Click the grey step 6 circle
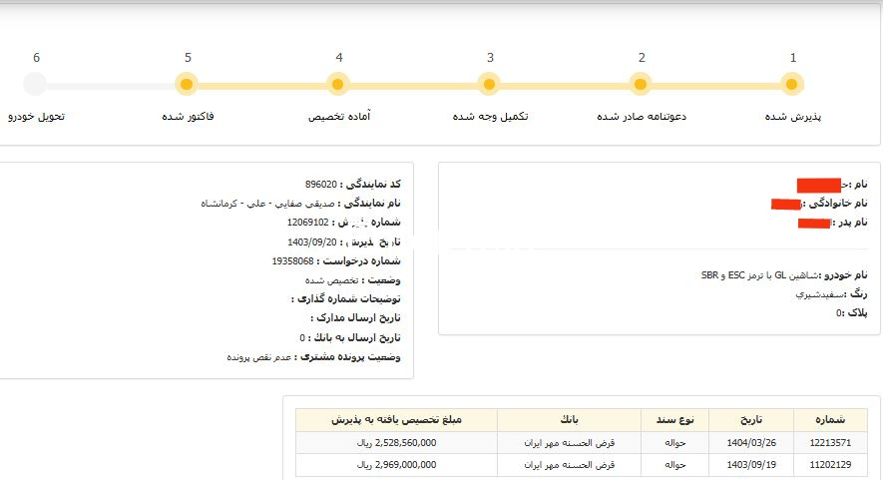 coord(35,85)
